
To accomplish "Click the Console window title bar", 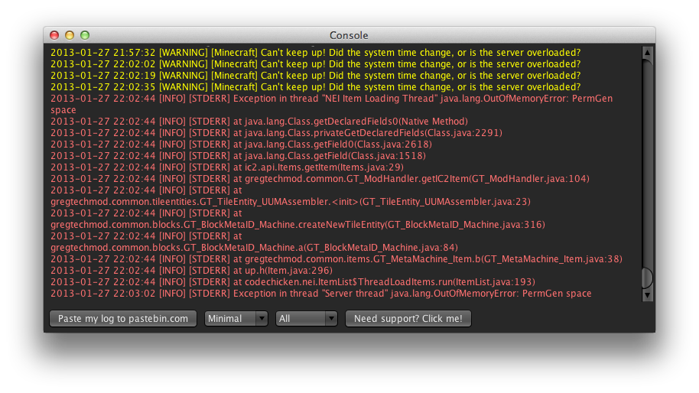I will coord(349,35).
